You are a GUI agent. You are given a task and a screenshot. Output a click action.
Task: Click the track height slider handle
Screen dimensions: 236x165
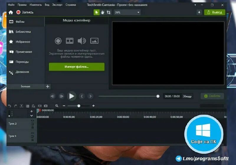click(9, 116)
